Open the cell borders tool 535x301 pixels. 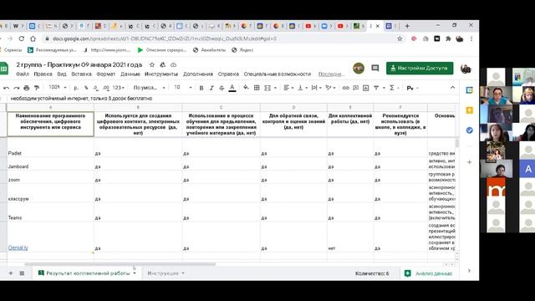(257, 88)
